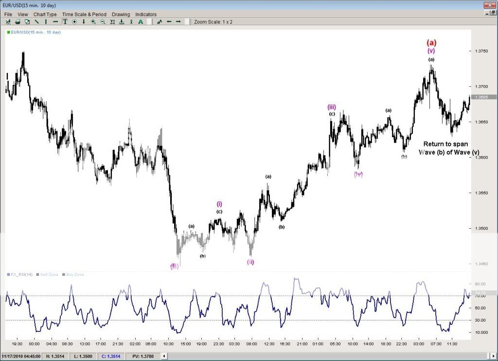This screenshot has height=361, width=498.
Task: Click the right arrow toolbar button
Action: pos(178,22)
